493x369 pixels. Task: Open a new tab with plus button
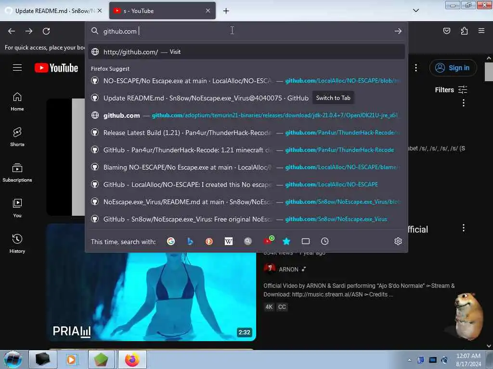click(226, 11)
